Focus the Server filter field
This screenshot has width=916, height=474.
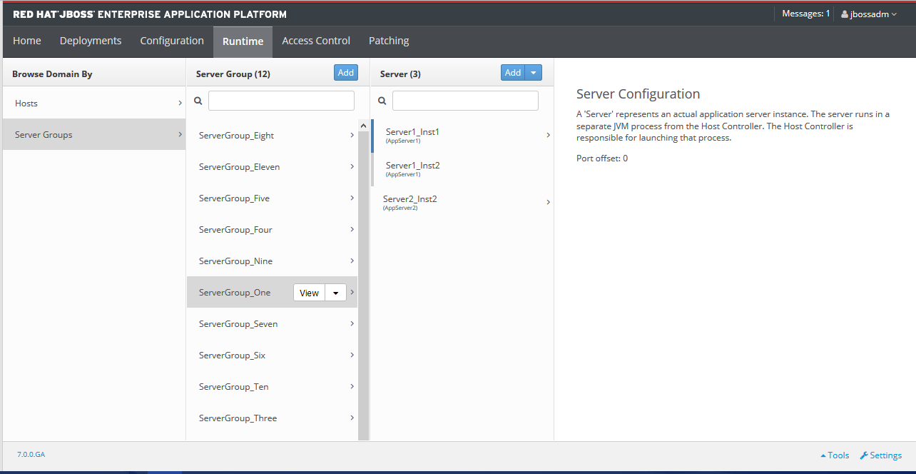(x=465, y=101)
